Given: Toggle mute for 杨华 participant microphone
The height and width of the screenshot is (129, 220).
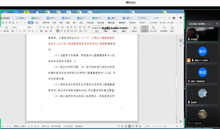Looking at the screenshot, I should tap(193, 60).
